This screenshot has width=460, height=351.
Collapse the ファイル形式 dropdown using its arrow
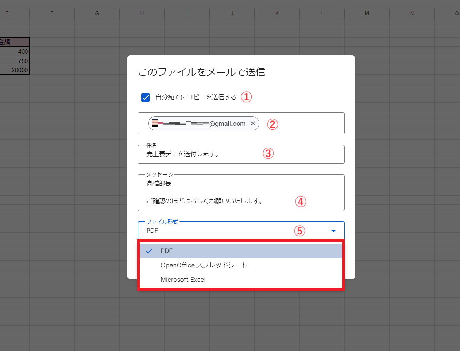(333, 231)
